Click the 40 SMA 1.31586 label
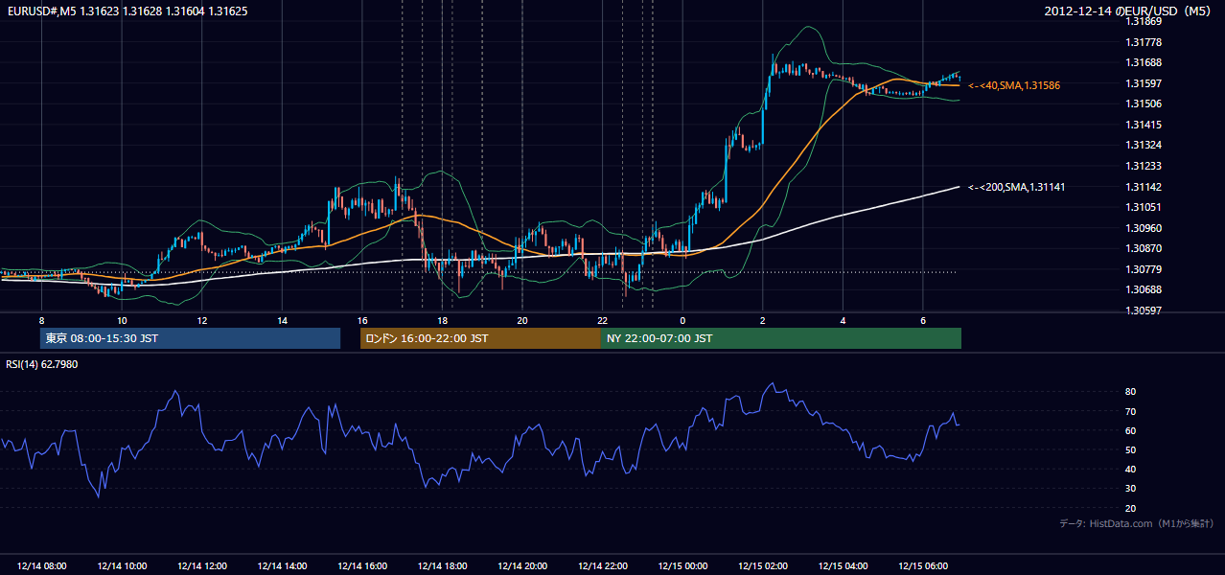This screenshot has height=575, width=1225. click(1014, 85)
